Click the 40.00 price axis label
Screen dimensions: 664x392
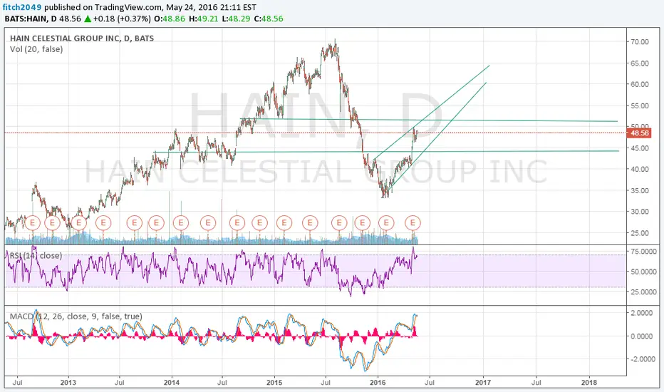point(640,169)
